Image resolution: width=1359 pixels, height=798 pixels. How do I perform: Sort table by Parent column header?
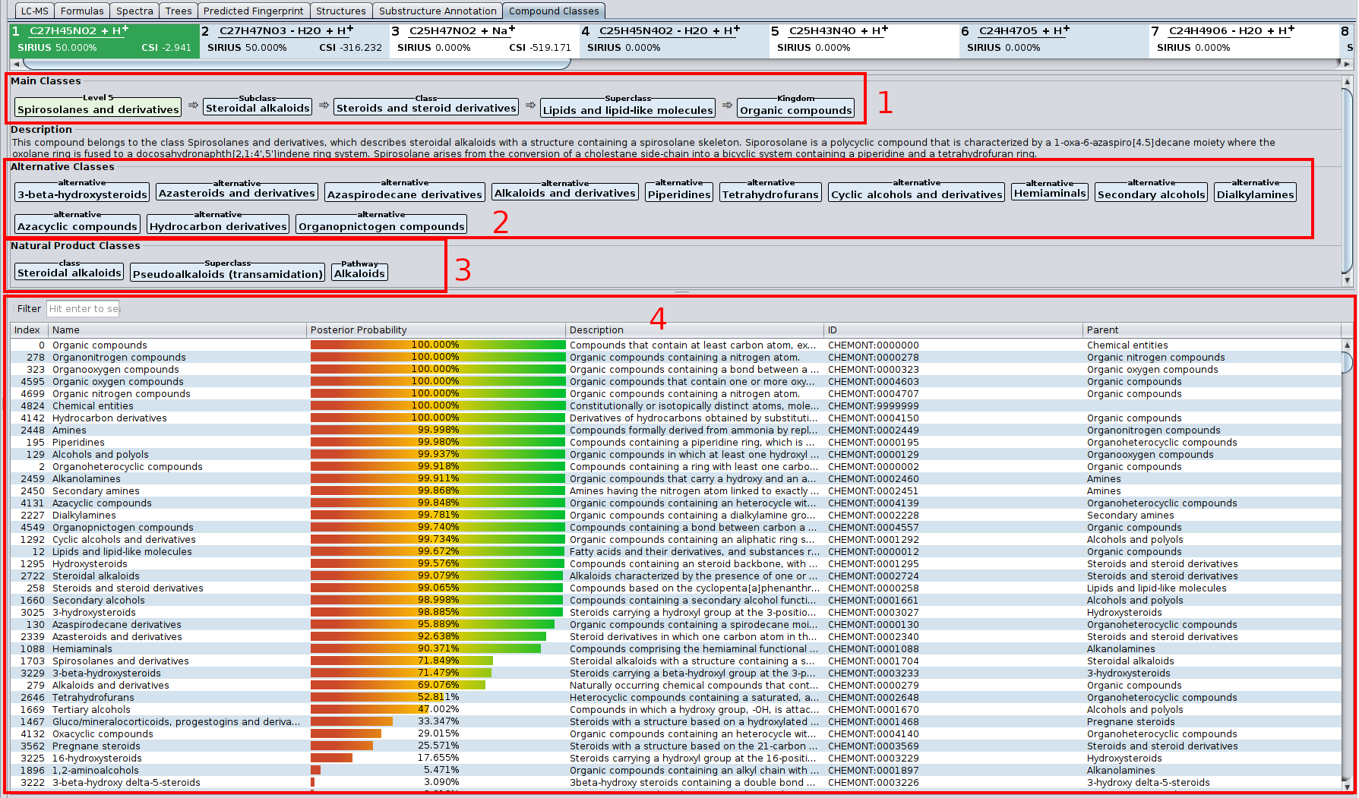[x=1212, y=330]
